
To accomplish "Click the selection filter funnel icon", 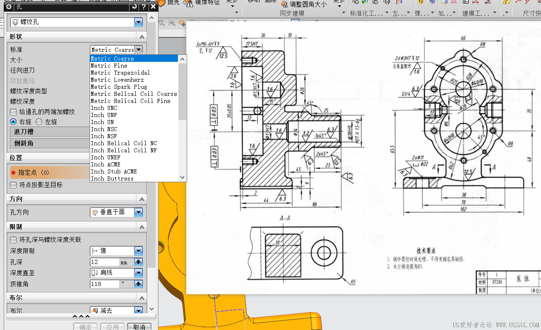I will (x=161, y=22).
